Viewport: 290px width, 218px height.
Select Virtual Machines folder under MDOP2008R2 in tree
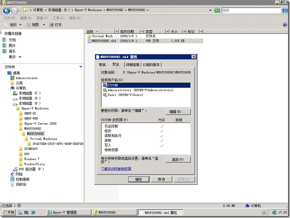coord(44,139)
